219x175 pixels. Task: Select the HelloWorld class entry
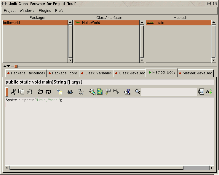(x=107, y=23)
